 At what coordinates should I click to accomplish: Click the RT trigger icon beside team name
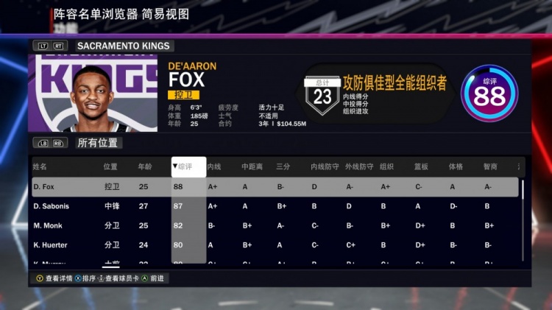click(58, 46)
